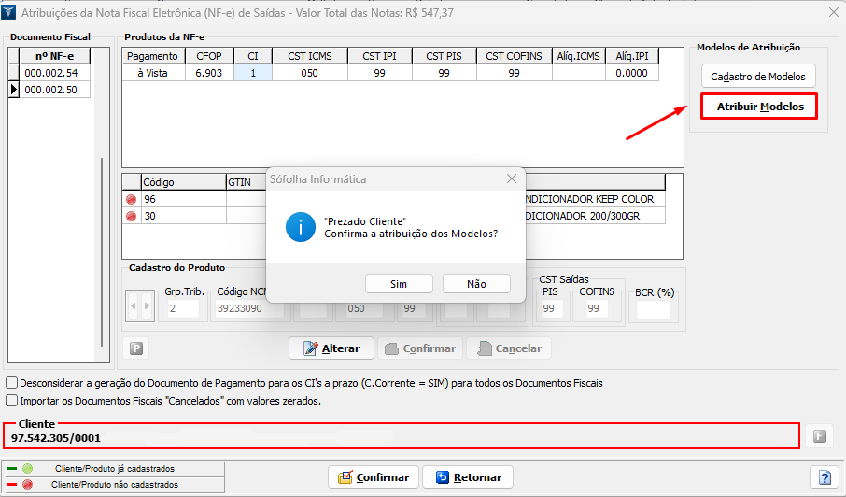Screen dimensions: 846x497
Task: Click the small P button below product navigation
Action: (136, 348)
